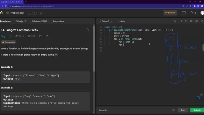The image size is (204, 115).
Task: Switch to the Description tab
Action: 5,21
